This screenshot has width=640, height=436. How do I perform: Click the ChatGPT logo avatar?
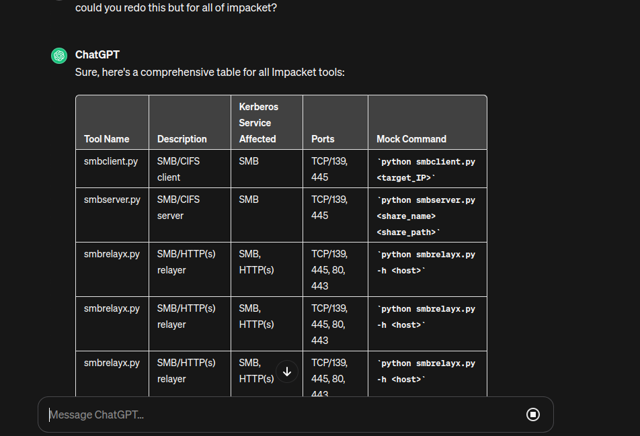(59, 56)
